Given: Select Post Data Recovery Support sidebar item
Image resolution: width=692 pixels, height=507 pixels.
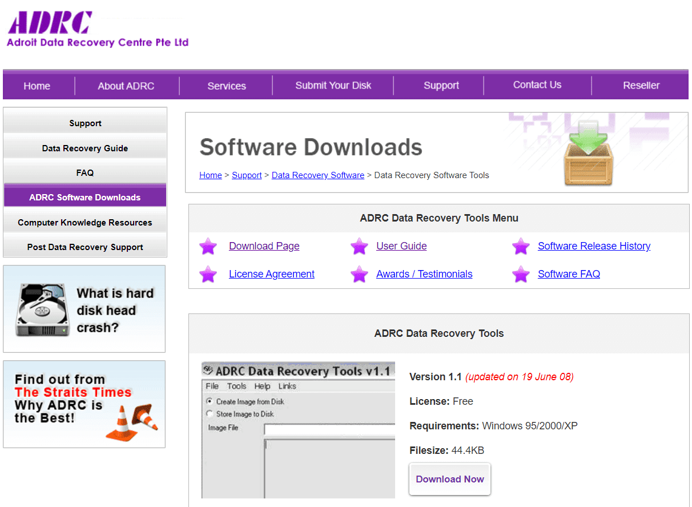Looking at the screenshot, I should pyautogui.click(x=85, y=247).
